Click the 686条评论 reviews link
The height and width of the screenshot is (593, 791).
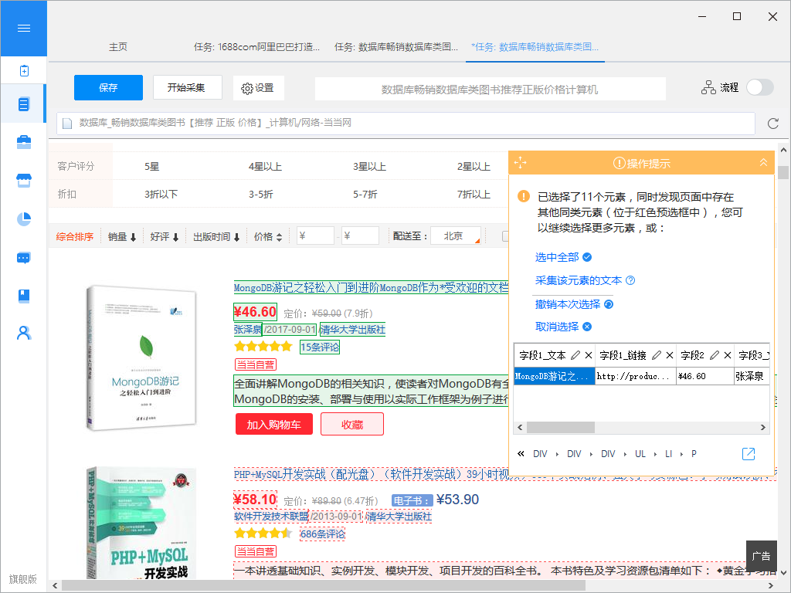tap(323, 534)
